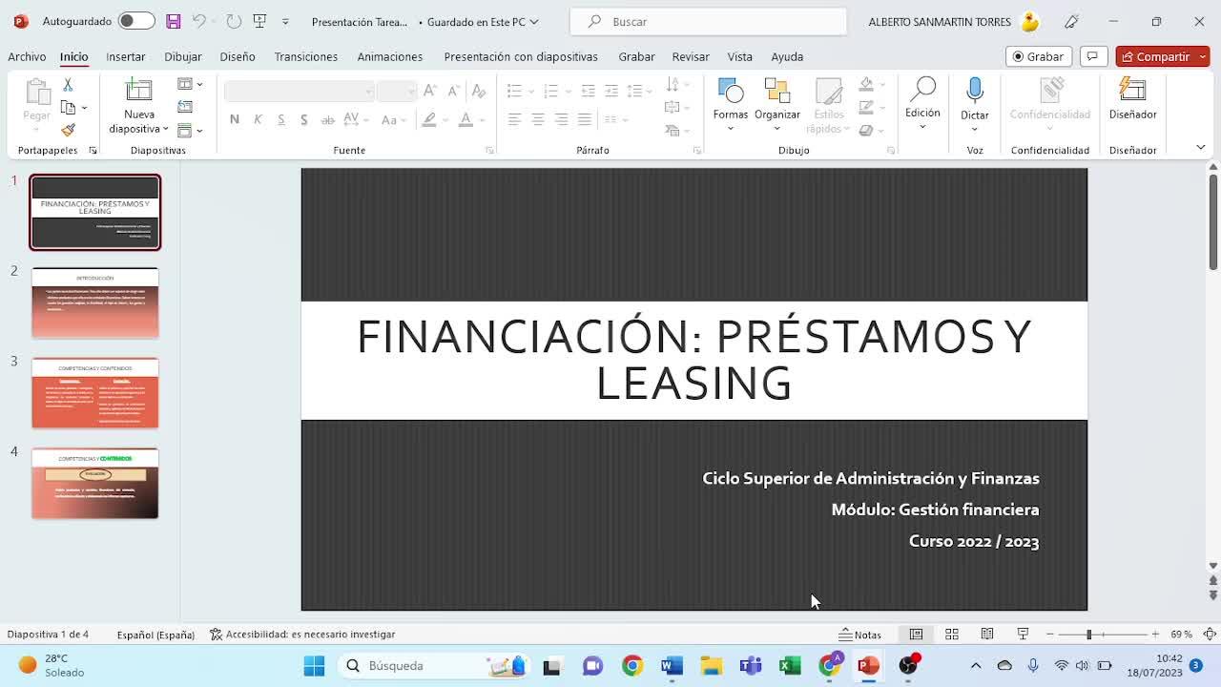Open the Animaciones tab
1221x687 pixels.
[x=390, y=56]
